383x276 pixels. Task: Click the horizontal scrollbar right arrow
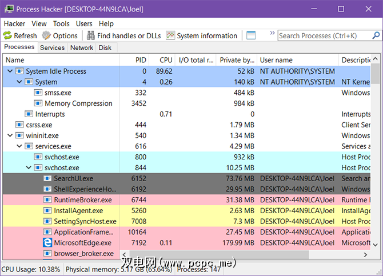pos(365,255)
